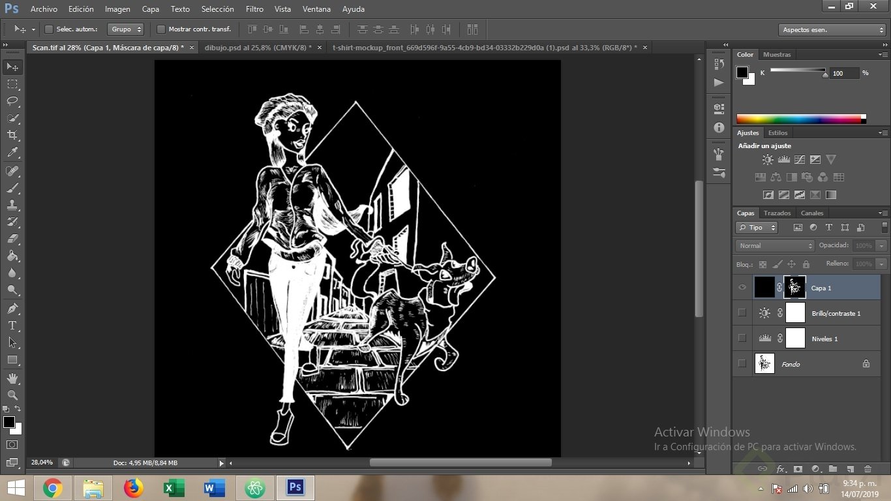Toggle the layer filter switch
The height and width of the screenshot is (501, 891).
[884, 228]
